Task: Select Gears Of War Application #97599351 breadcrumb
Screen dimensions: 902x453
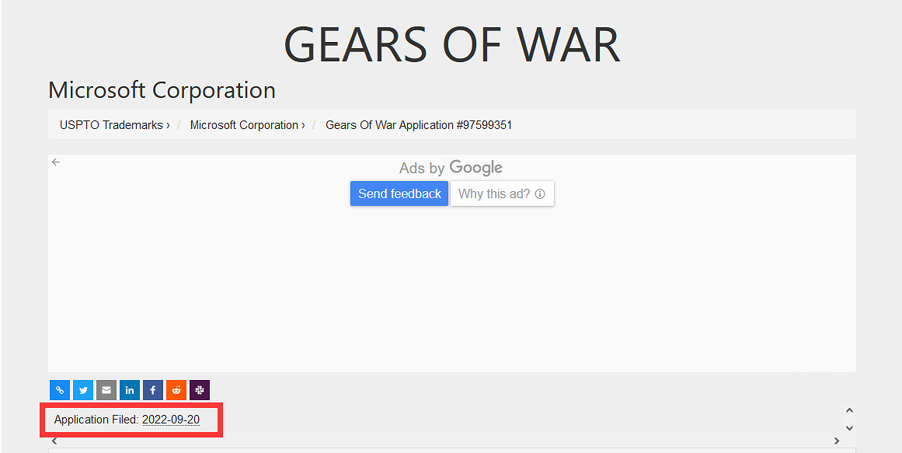Action: pyautogui.click(x=419, y=125)
